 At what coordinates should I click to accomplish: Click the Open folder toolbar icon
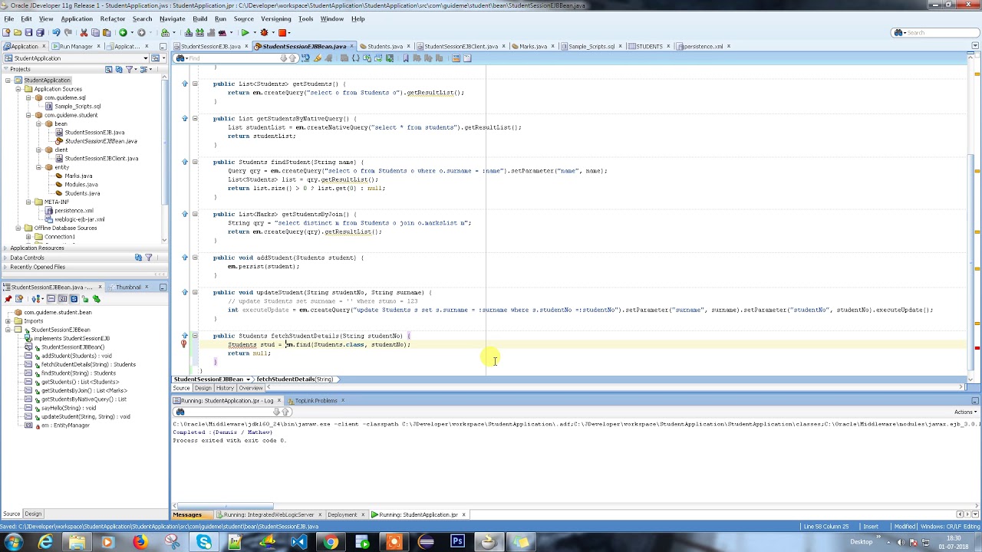pos(18,32)
